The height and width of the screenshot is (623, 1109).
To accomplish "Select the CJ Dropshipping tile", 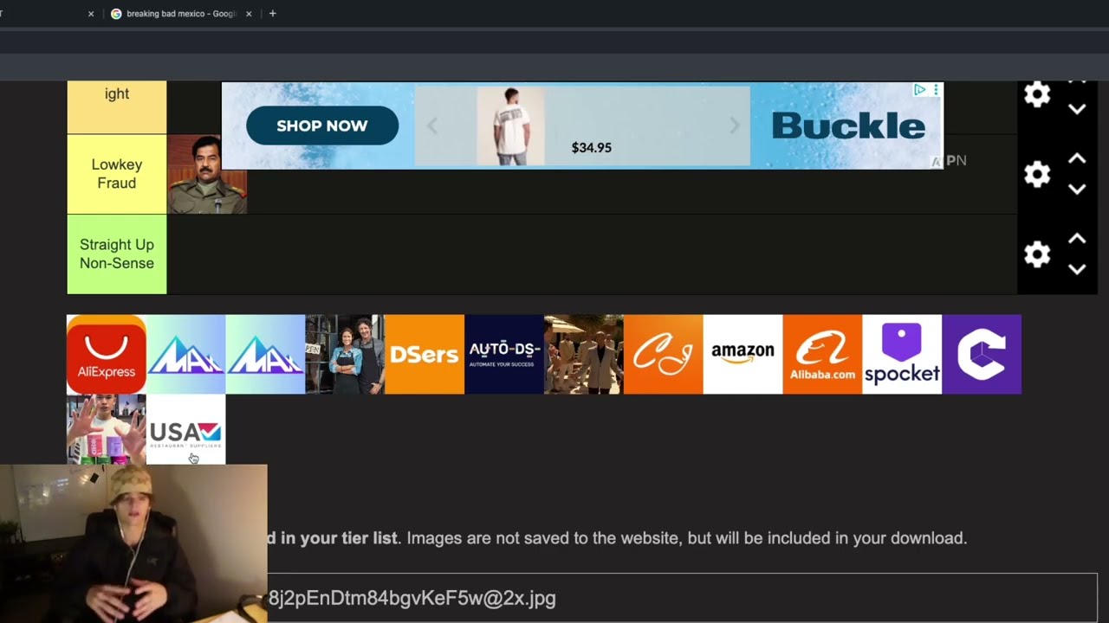I will tap(663, 354).
